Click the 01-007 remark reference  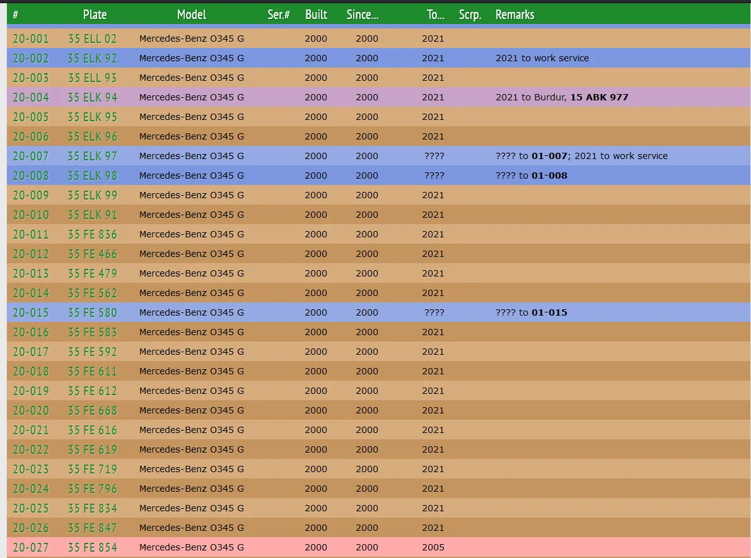(x=549, y=156)
